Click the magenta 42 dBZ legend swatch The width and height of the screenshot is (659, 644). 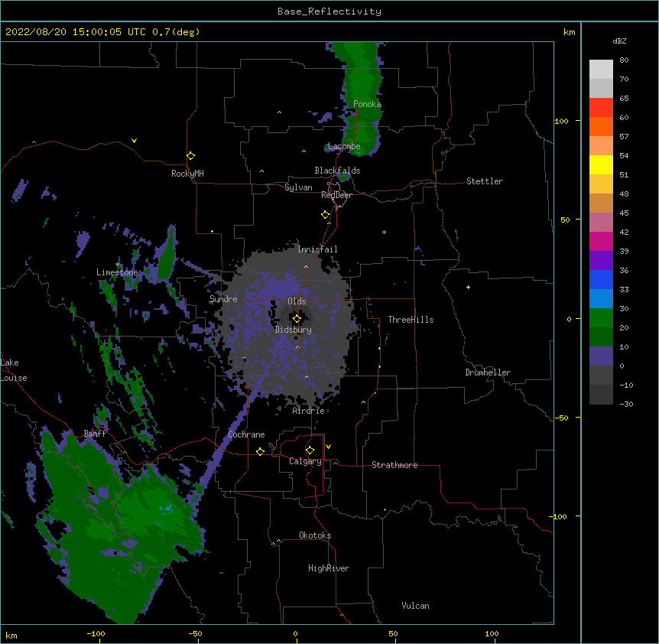click(x=601, y=241)
